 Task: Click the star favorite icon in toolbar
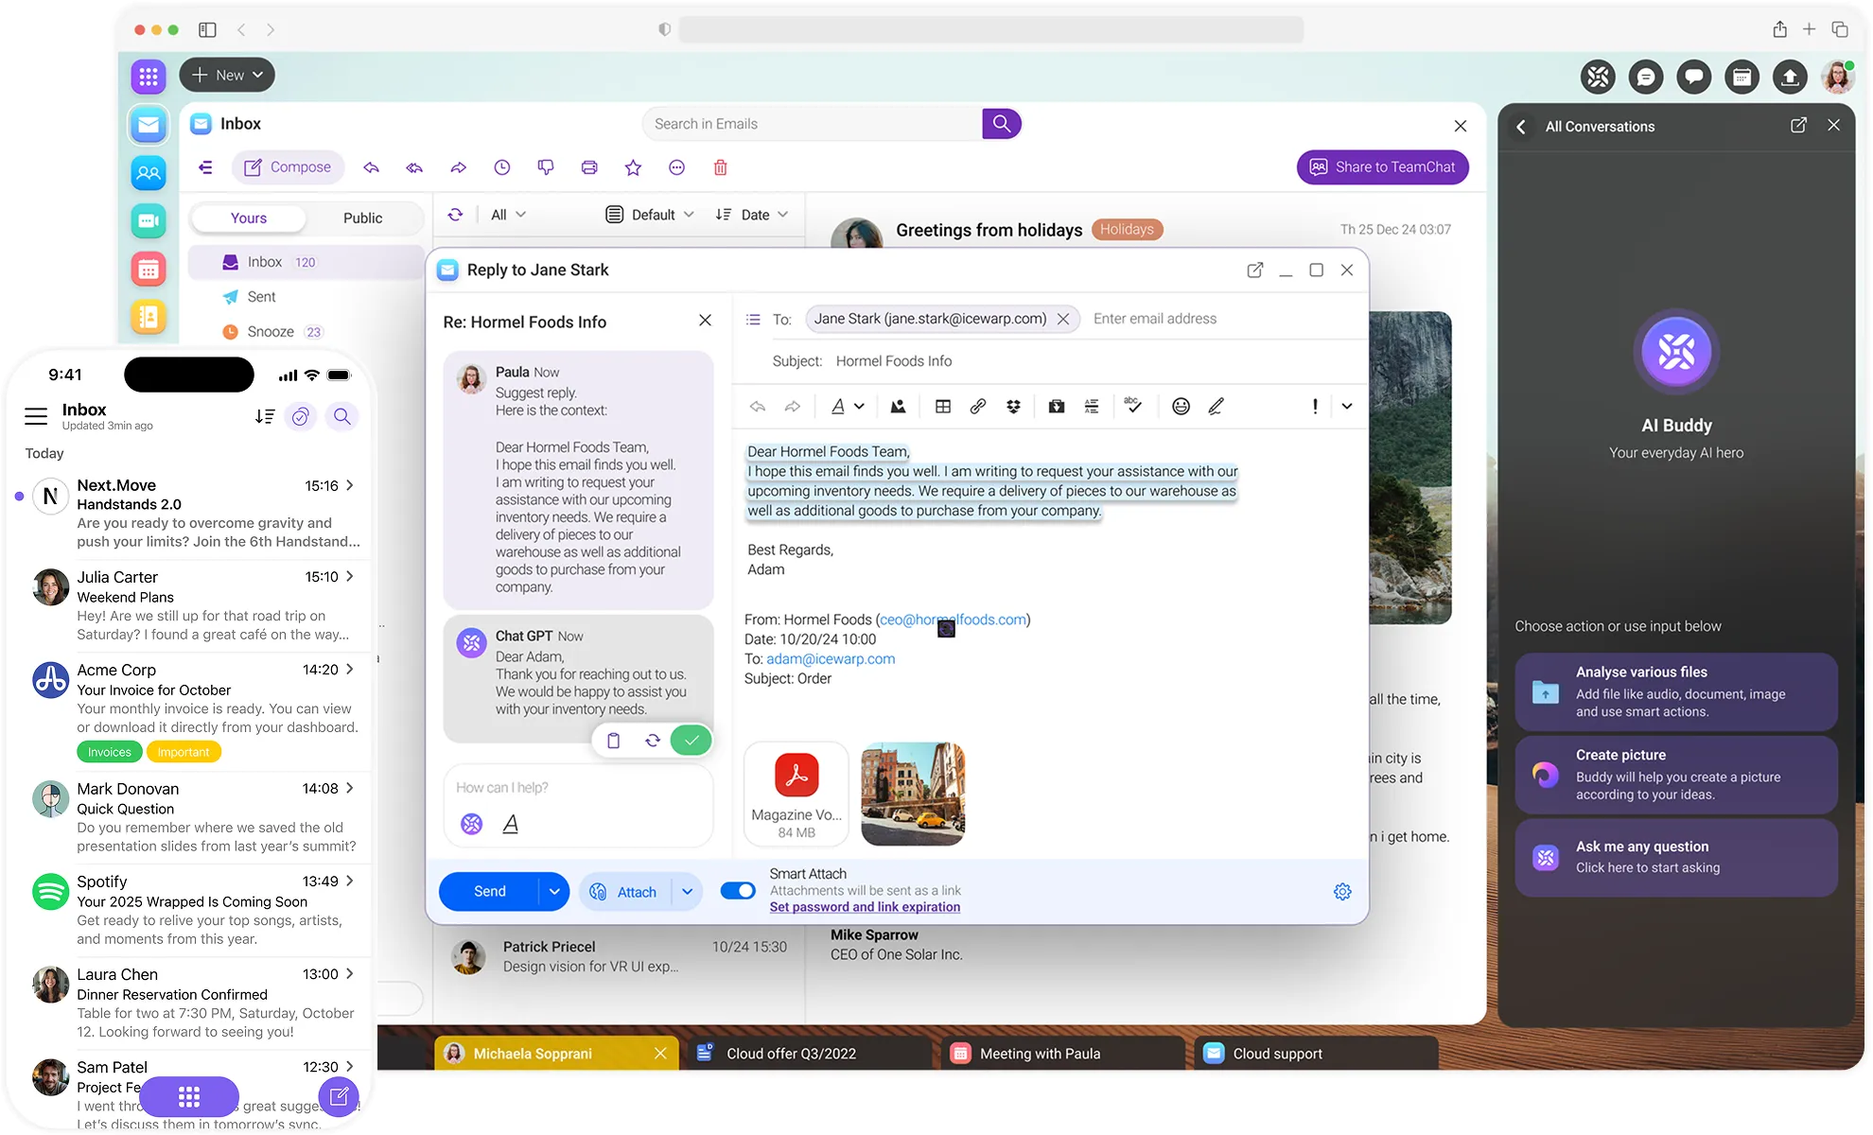(633, 167)
